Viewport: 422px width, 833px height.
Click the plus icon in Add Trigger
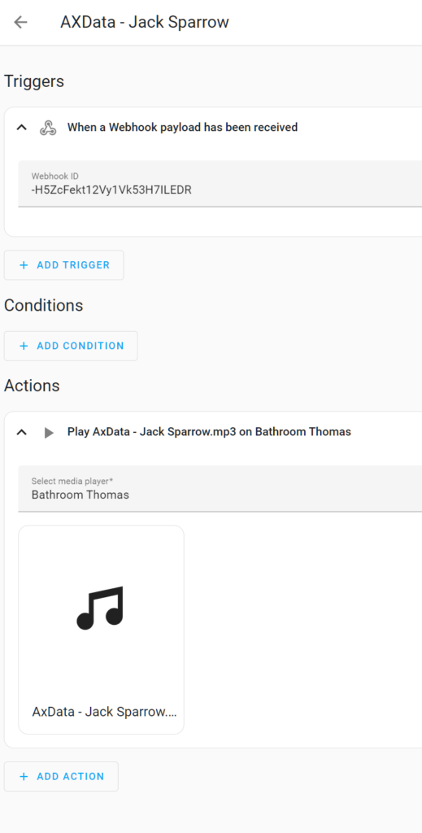tap(24, 265)
